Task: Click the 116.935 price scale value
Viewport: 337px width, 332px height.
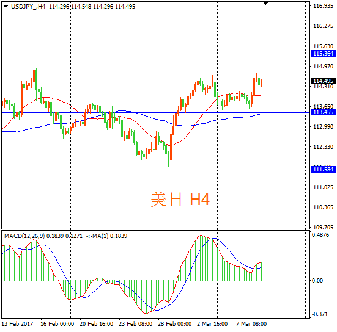Action: (x=323, y=6)
